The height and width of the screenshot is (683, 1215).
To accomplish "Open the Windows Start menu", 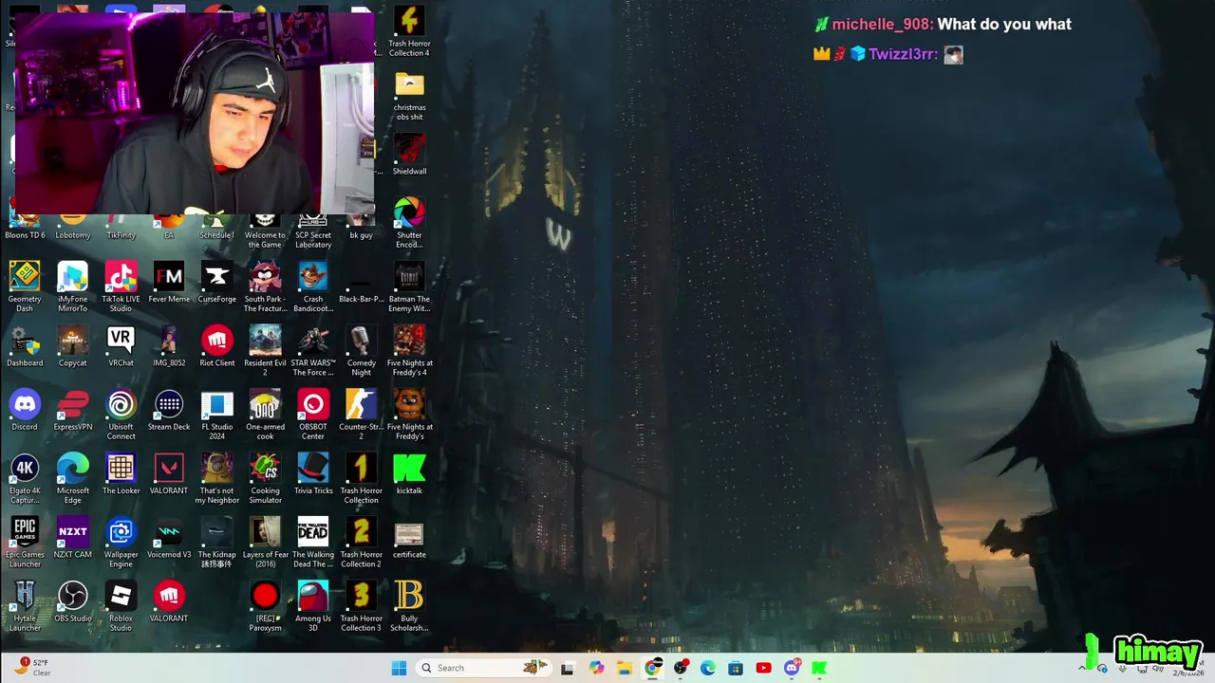I will tap(399, 668).
